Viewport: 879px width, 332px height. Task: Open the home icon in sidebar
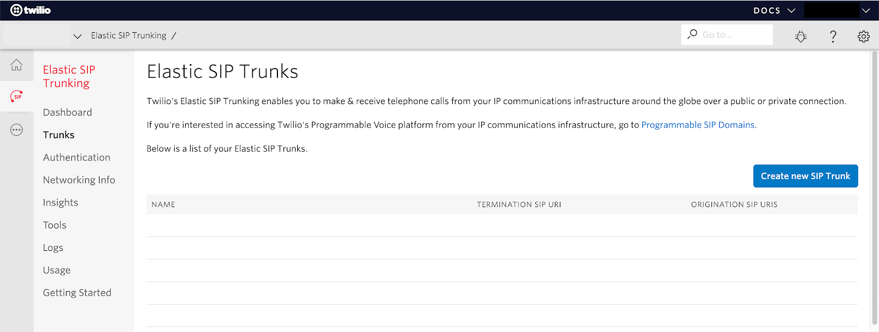16,65
